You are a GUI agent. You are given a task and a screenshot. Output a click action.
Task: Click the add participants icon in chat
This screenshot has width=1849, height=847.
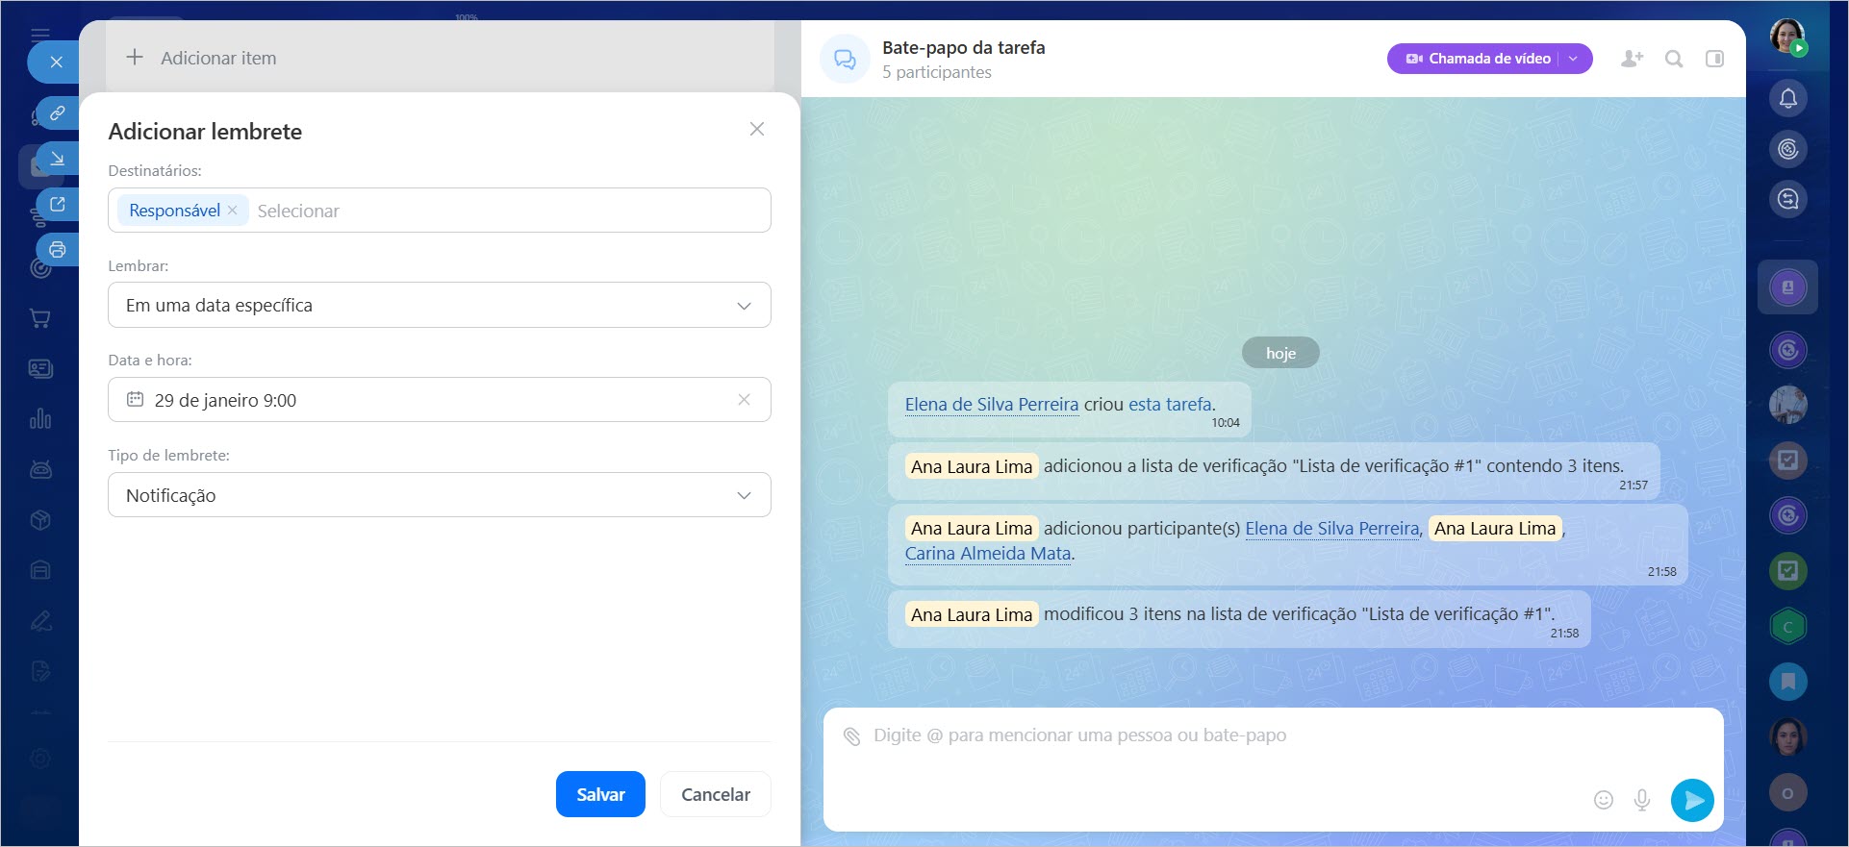point(1632,59)
